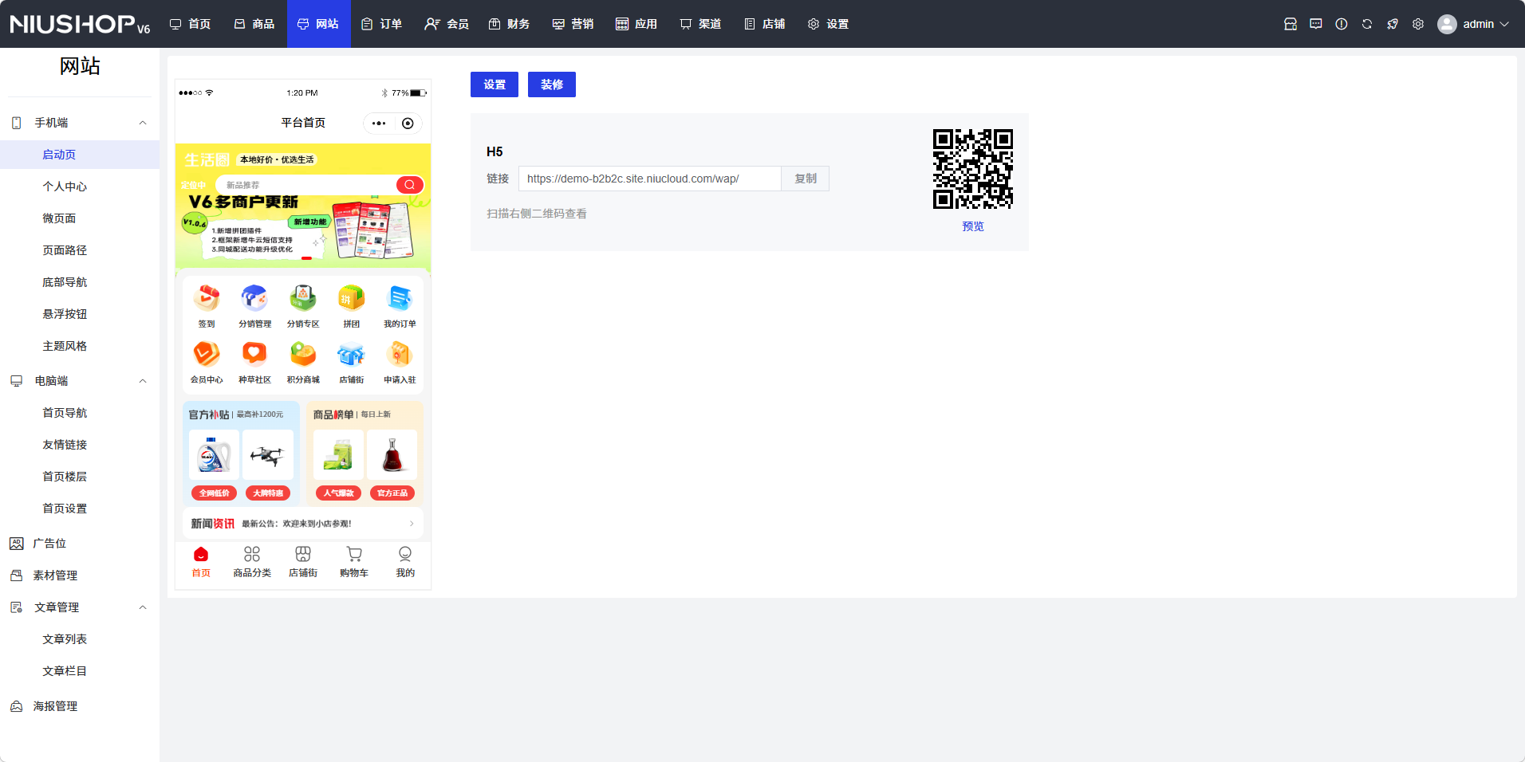Open the 会员 top navigation menu
The height and width of the screenshot is (762, 1525).
pos(447,24)
